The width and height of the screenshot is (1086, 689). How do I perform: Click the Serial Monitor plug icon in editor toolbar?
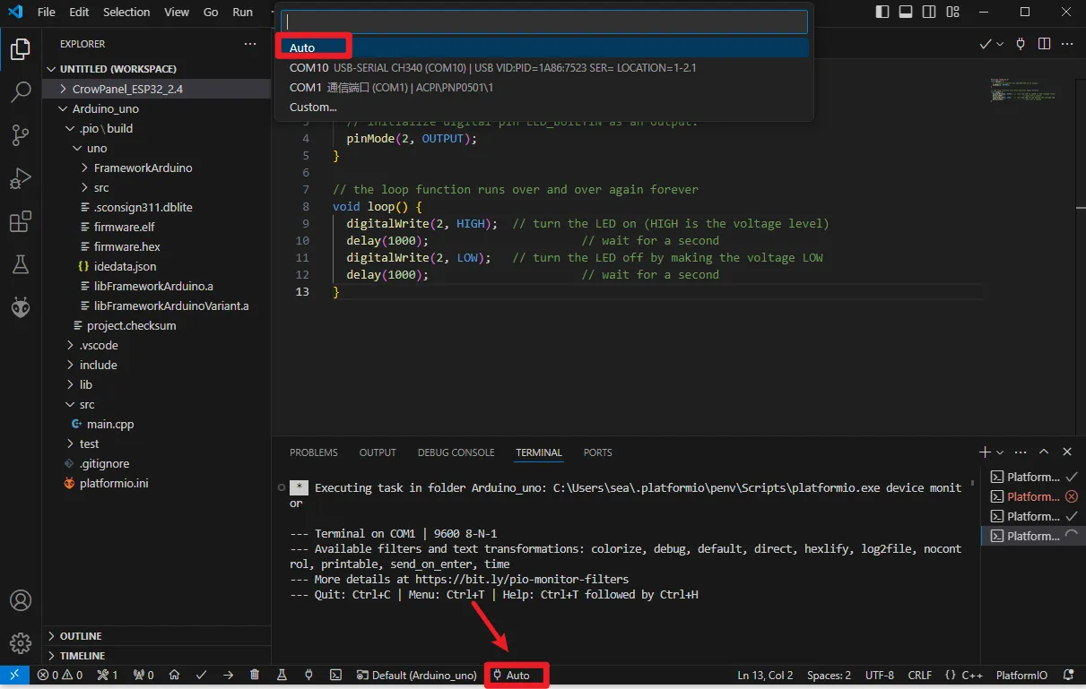1021,44
